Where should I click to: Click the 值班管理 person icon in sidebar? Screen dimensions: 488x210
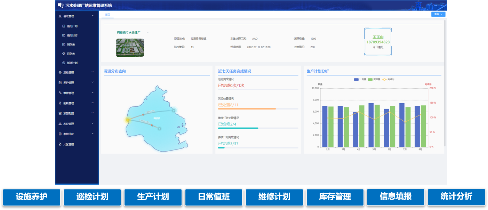(x=60, y=16)
